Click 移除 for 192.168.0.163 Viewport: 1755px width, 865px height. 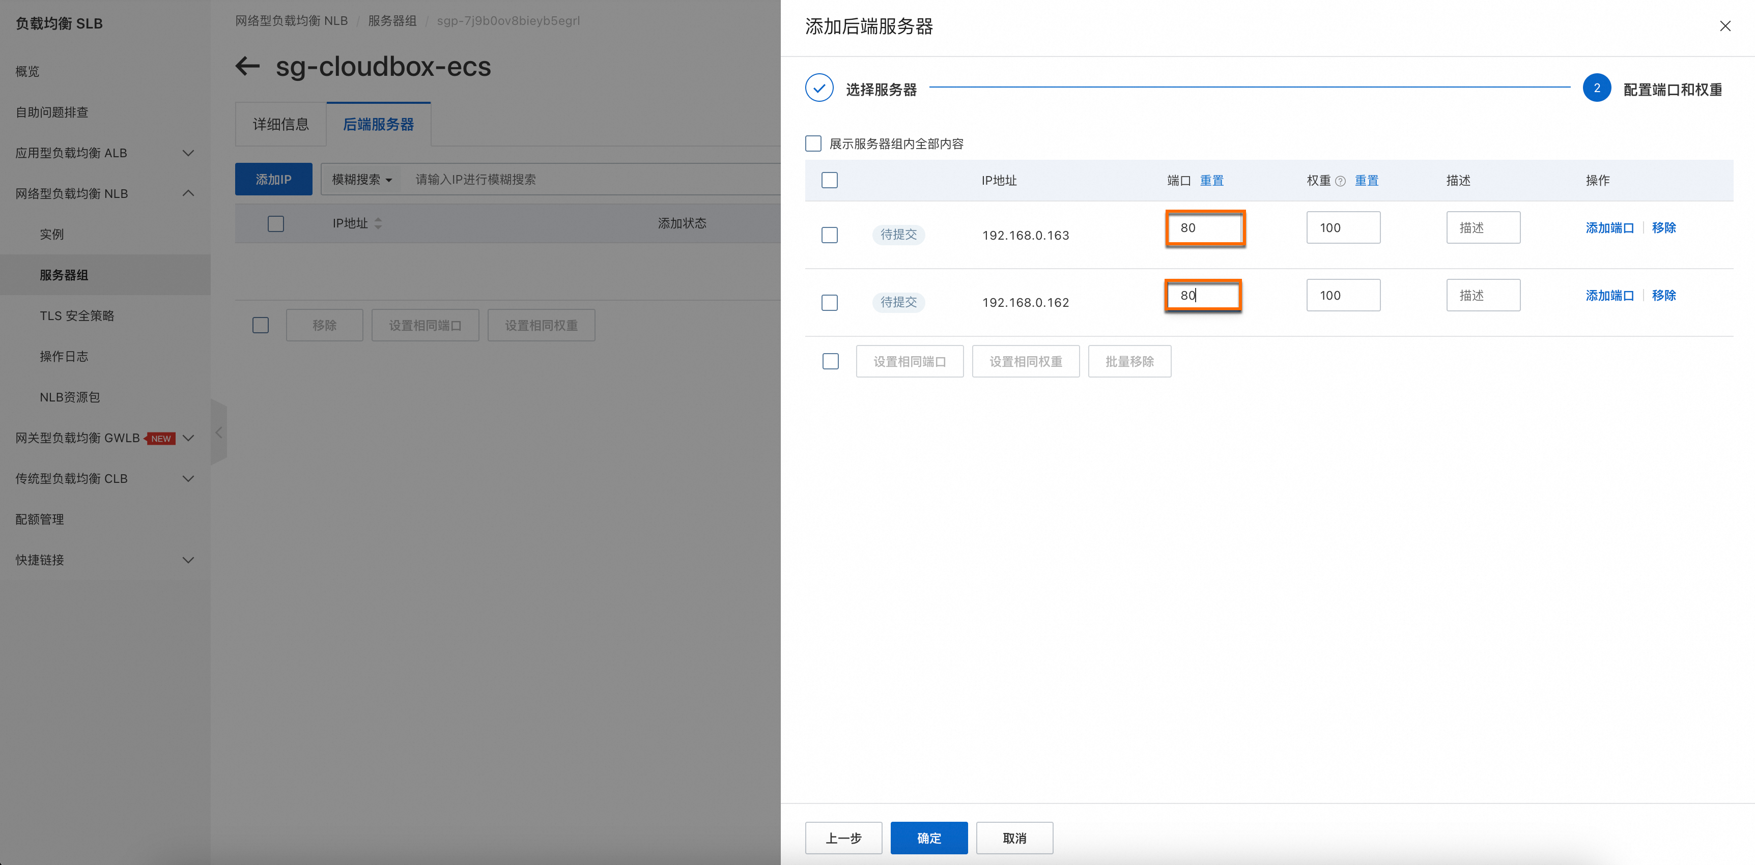click(1664, 227)
